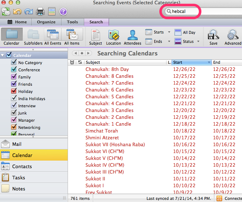
Task: Uncheck the Junk category checkbox
Action: (x=14, y=112)
